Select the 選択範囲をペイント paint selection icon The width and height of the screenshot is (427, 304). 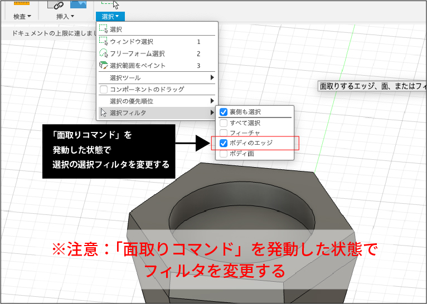[103, 66]
